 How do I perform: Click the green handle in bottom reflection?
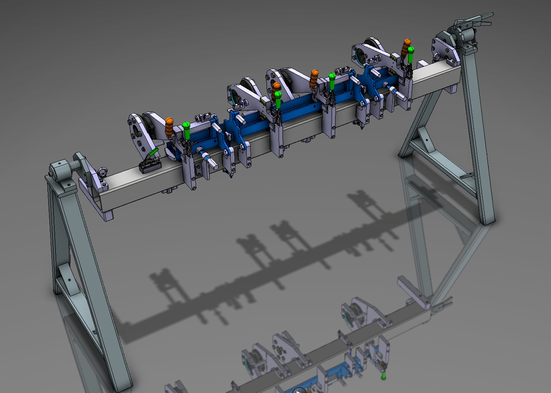(383, 375)
